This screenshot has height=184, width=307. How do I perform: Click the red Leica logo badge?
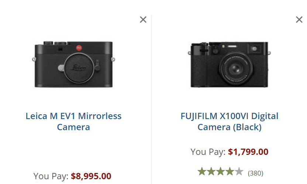79,47
